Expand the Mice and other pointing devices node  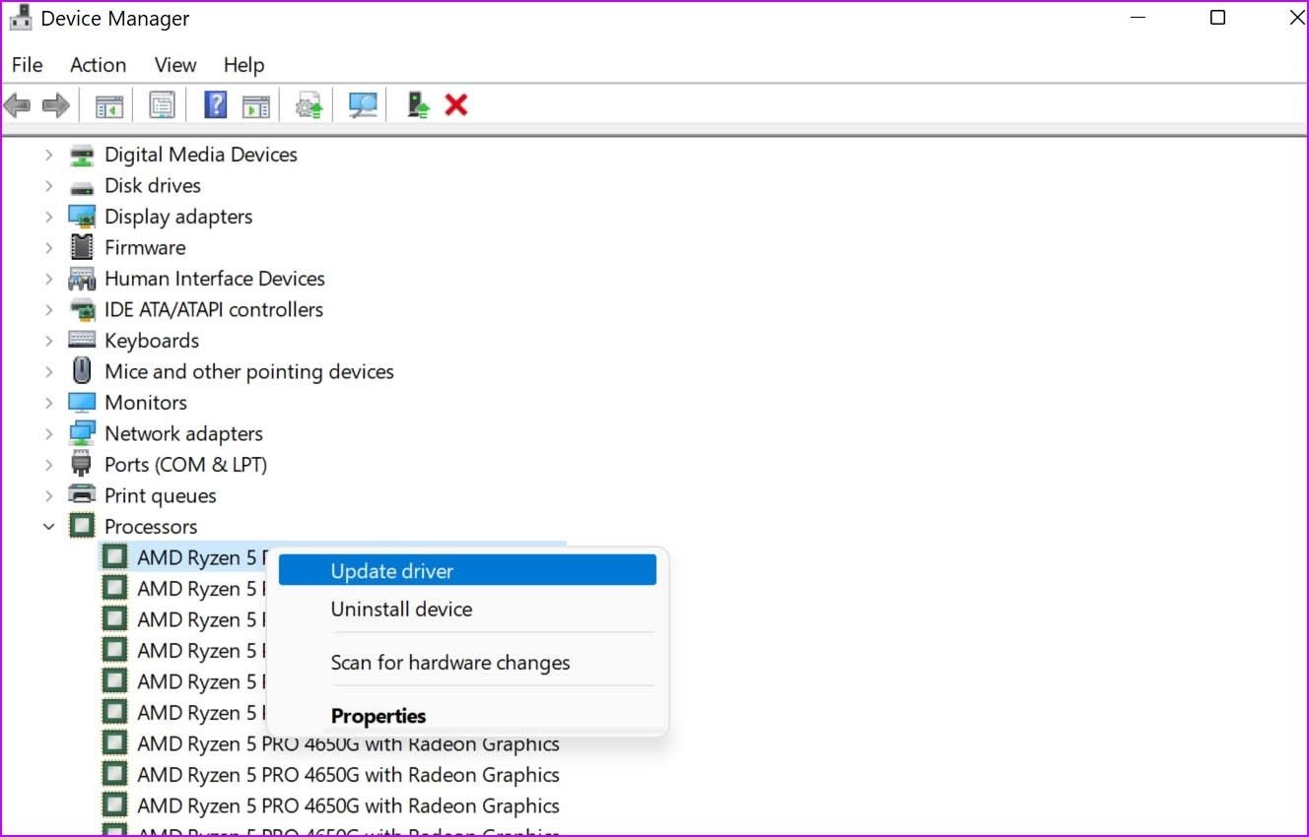48,371
